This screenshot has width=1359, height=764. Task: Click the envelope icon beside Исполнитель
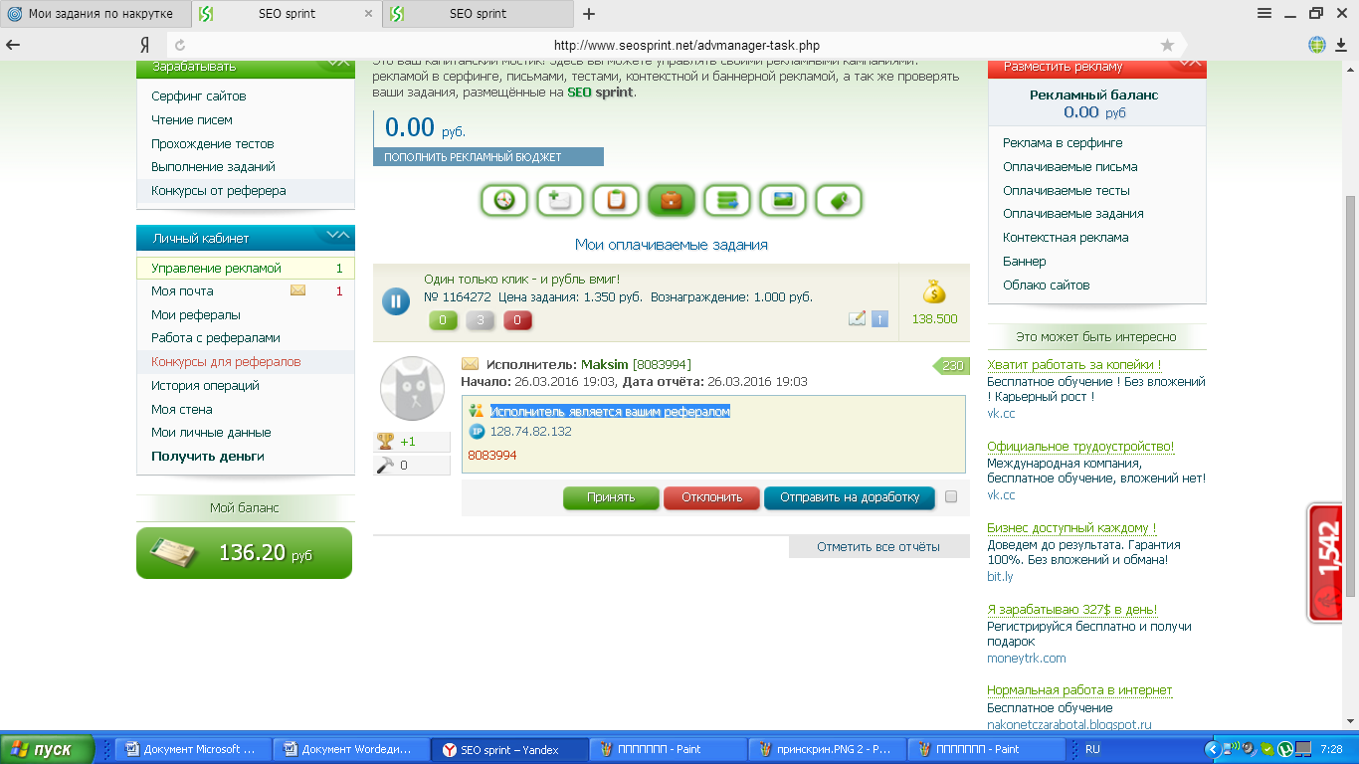(x=470, y=365)
